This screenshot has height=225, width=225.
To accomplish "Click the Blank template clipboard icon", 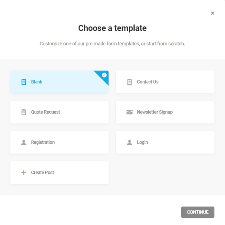I will tap(24, 82).
